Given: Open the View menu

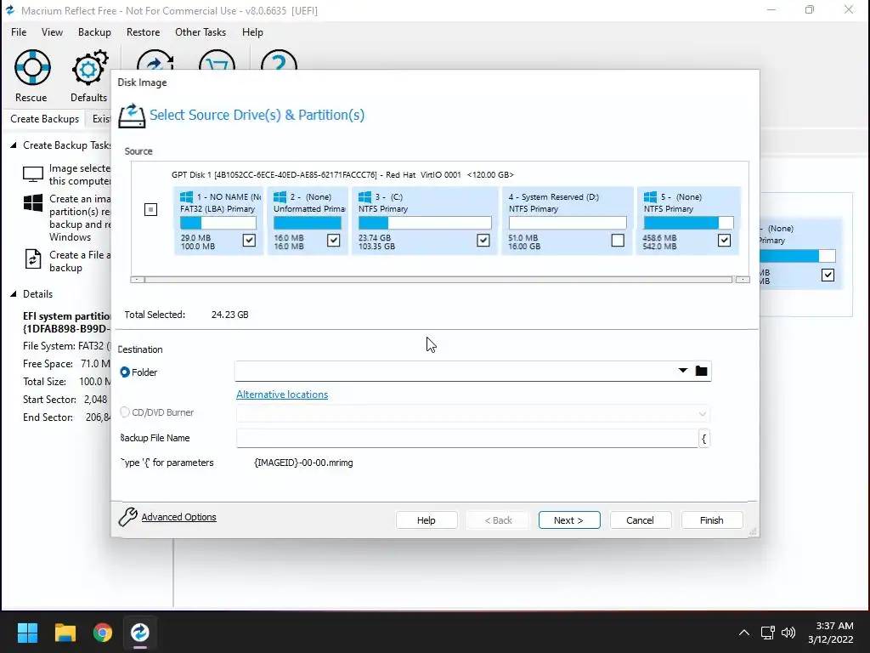Looking at the screenshot, I should click(x=52, y=32).
